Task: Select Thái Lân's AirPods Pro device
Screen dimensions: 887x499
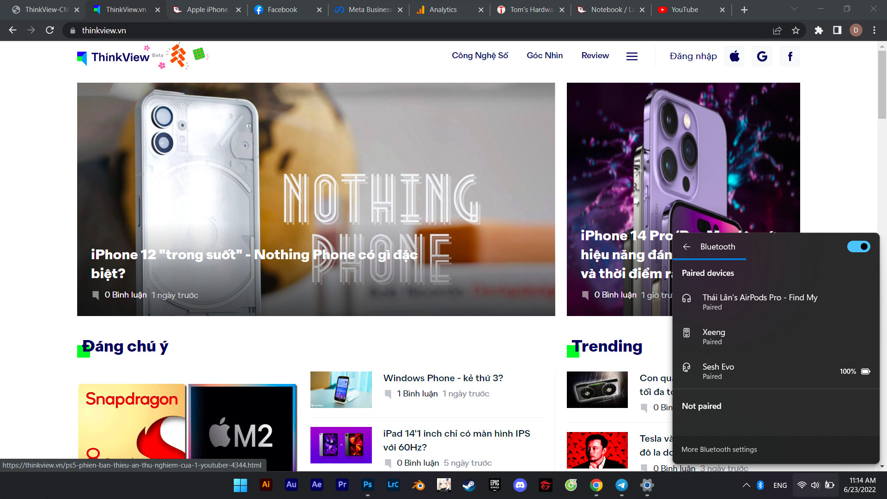Action: [776, 302]
